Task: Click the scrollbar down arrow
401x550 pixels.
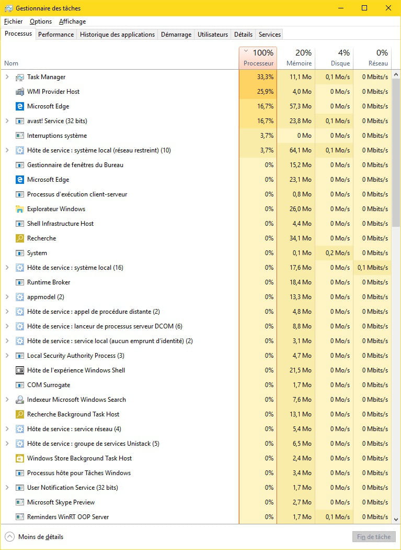Action: point(396,520)
